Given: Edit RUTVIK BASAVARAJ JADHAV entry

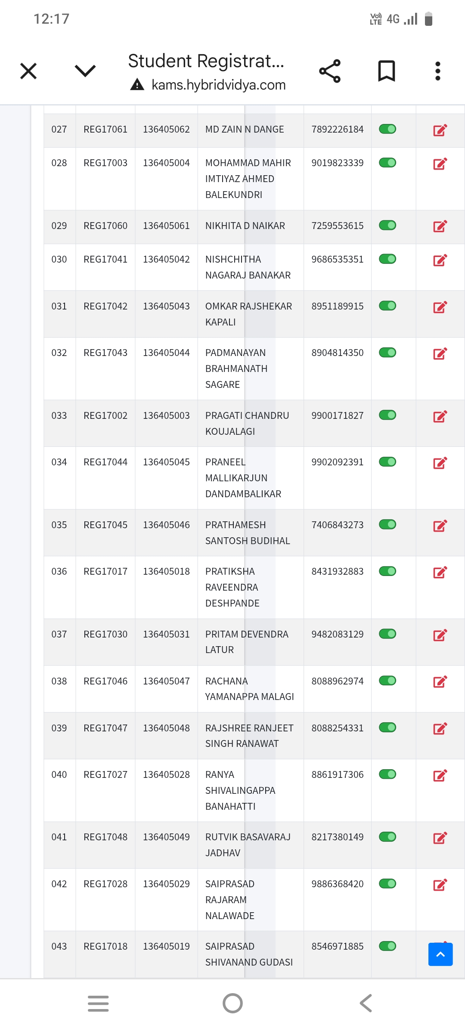Looking at the screenshot, I should pos(440,838).
